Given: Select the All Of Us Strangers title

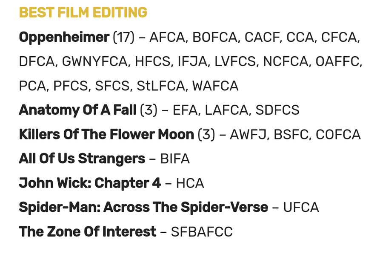Looking at the screenshot, I should point(82,159).
